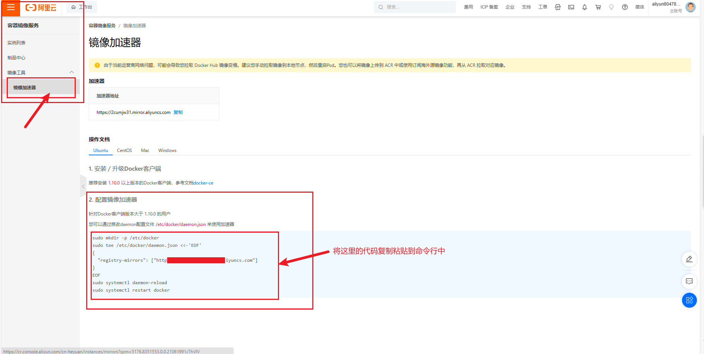Switch to the Ubuntu tab
This screenshot has width=704, height=354.
click(101, 150)
